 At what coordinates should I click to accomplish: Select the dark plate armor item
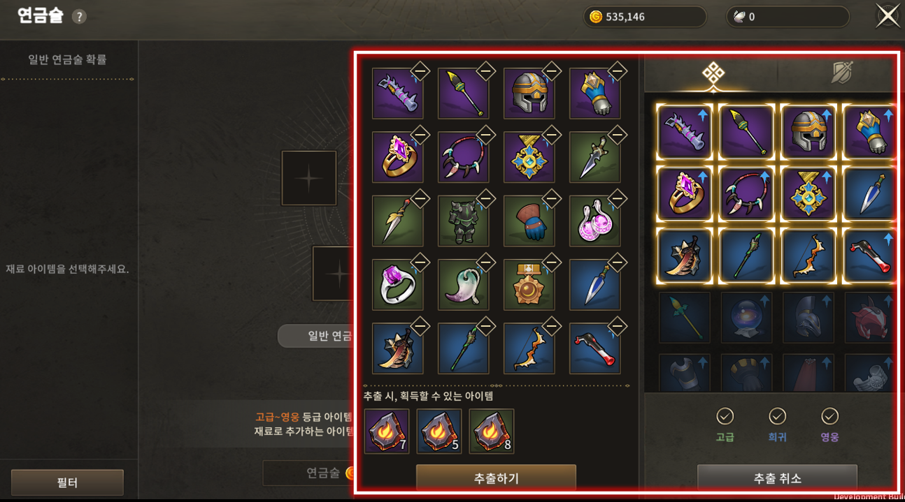click(463, 222)
